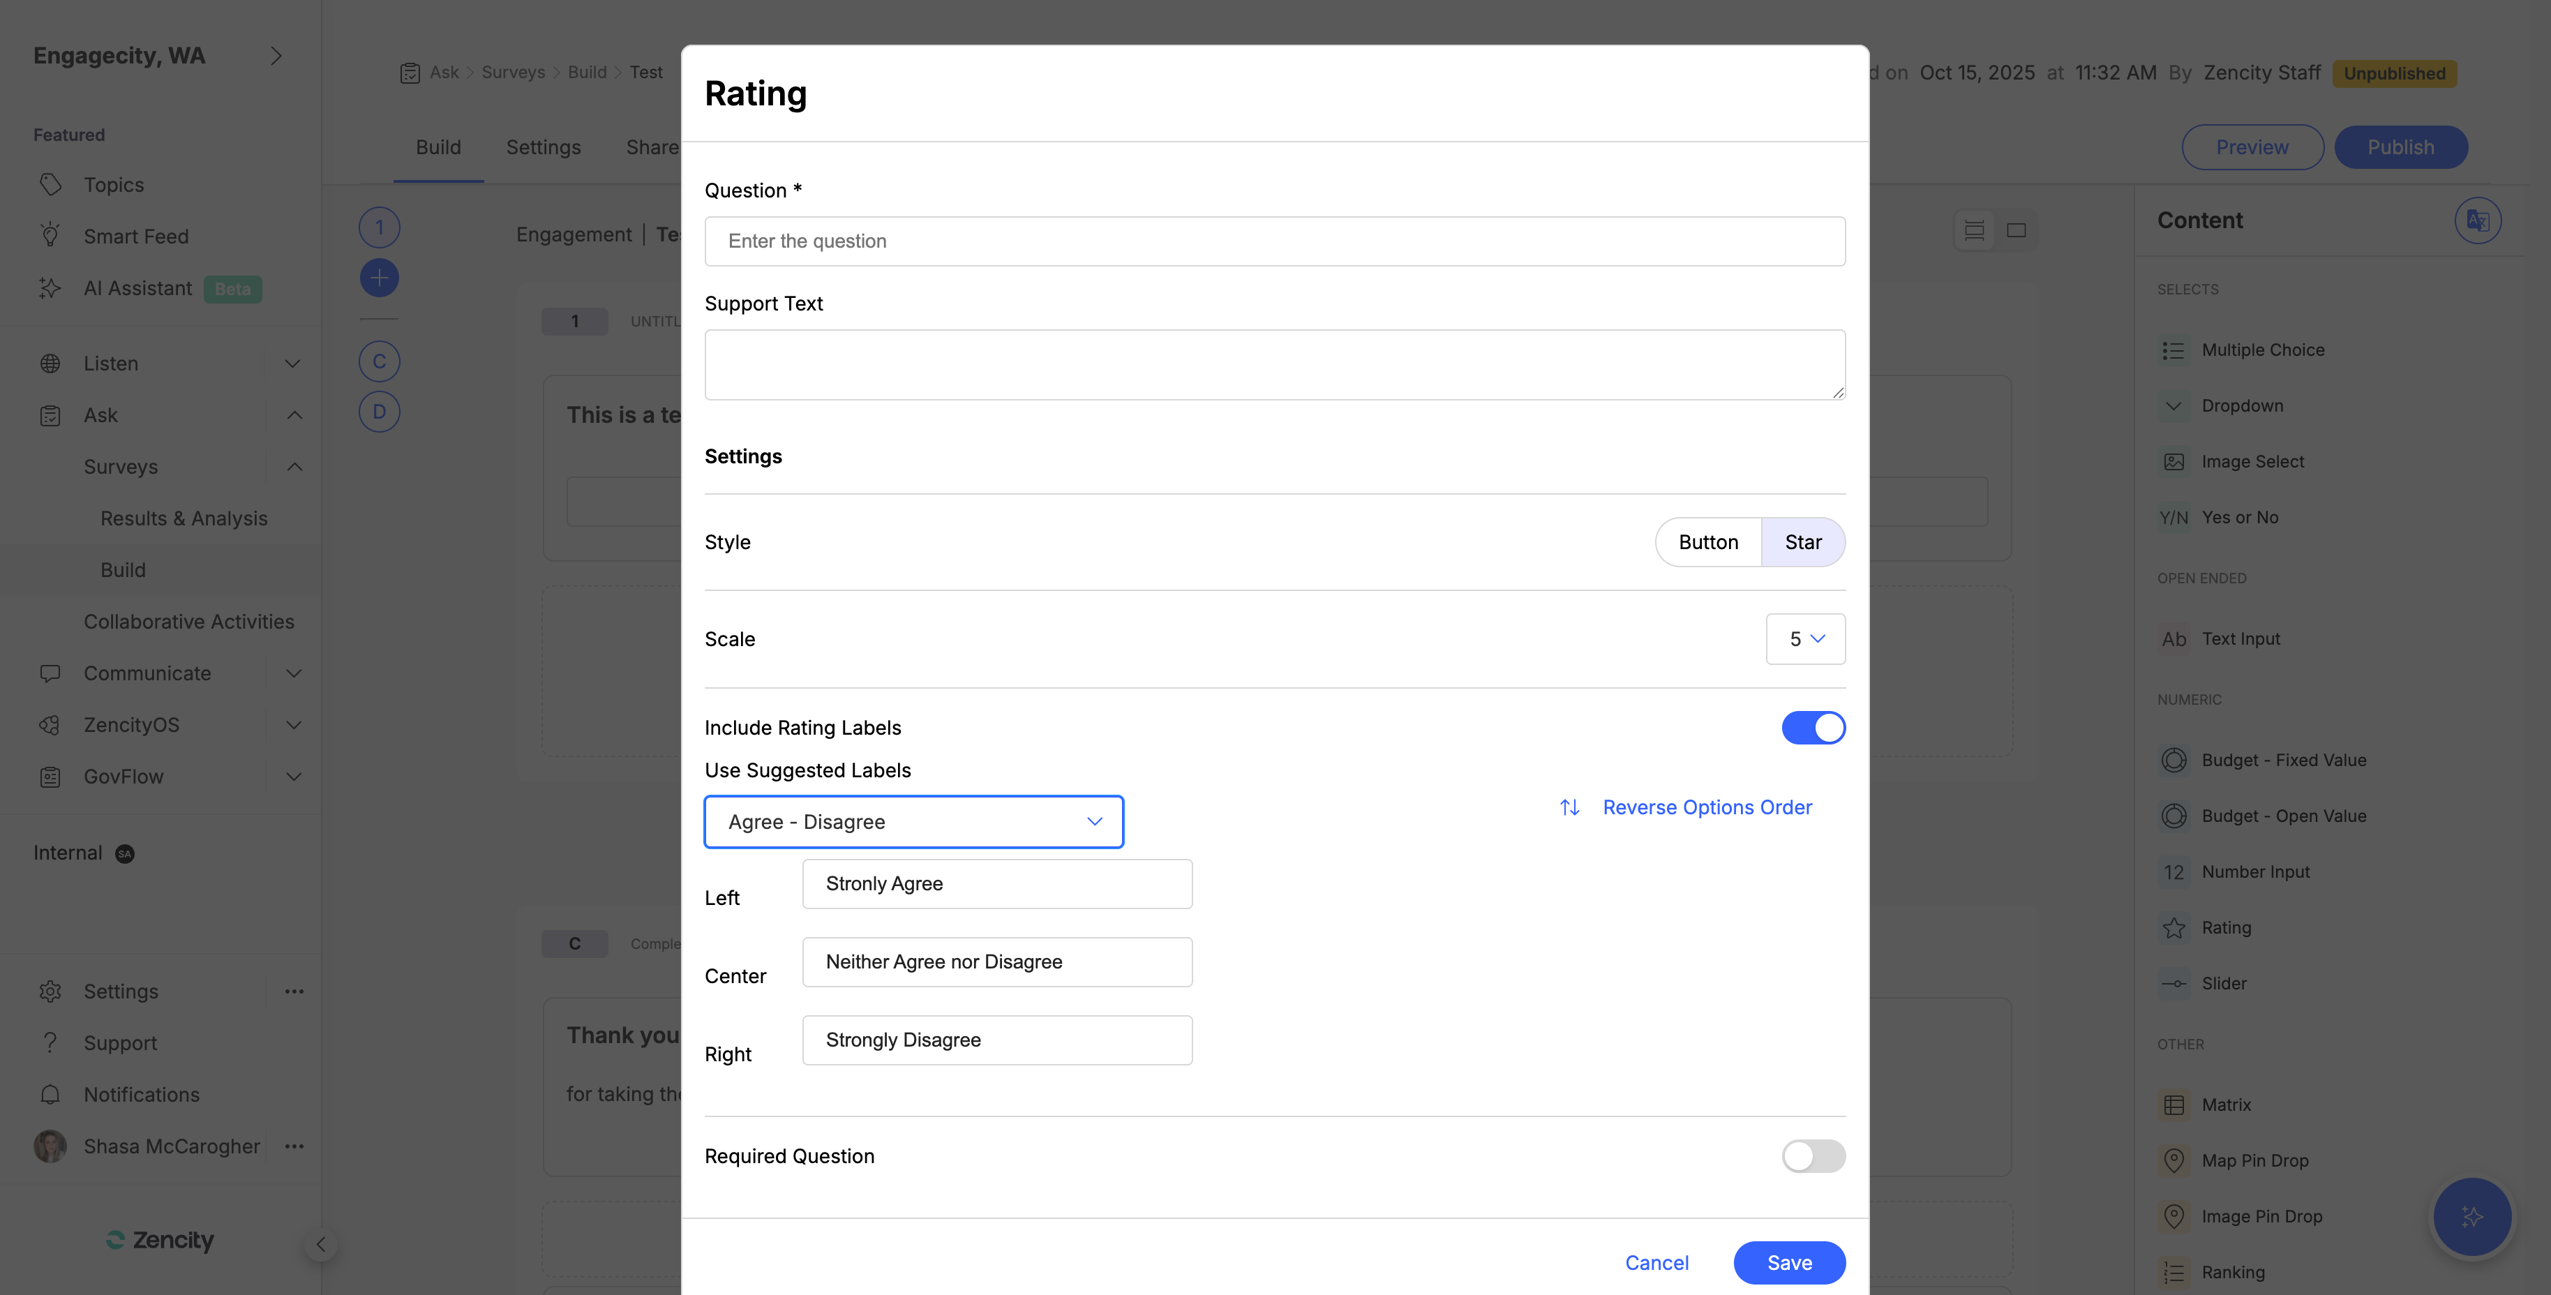
Task: Click the AI Assistant sparkle icon
Action: tap(50, 288)
